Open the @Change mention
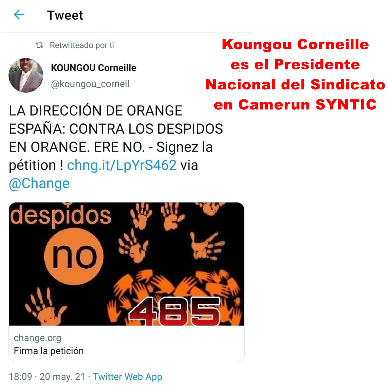This screenshot has width=388, height=388. [x=39, y=184]
